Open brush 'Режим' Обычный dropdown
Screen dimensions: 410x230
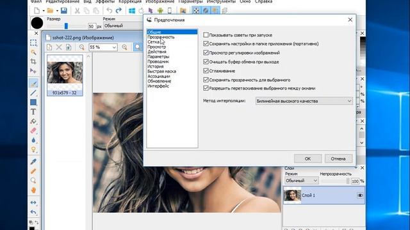click(x=123, y=26)
